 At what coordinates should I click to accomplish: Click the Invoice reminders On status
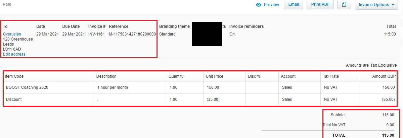click(x=232, y=34)
